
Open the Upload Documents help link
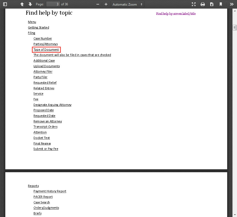coord(46,66)
